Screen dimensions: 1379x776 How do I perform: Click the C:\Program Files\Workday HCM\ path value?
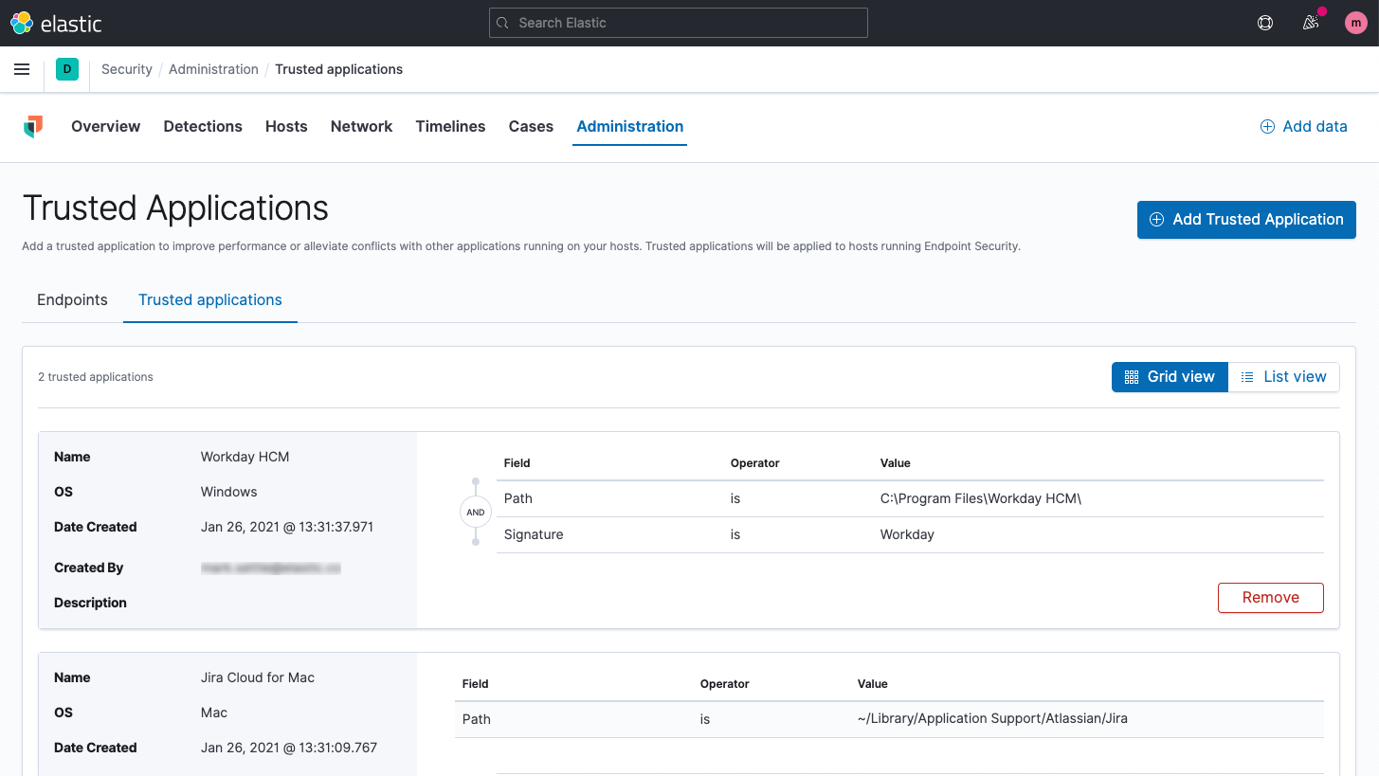[981, 498]
